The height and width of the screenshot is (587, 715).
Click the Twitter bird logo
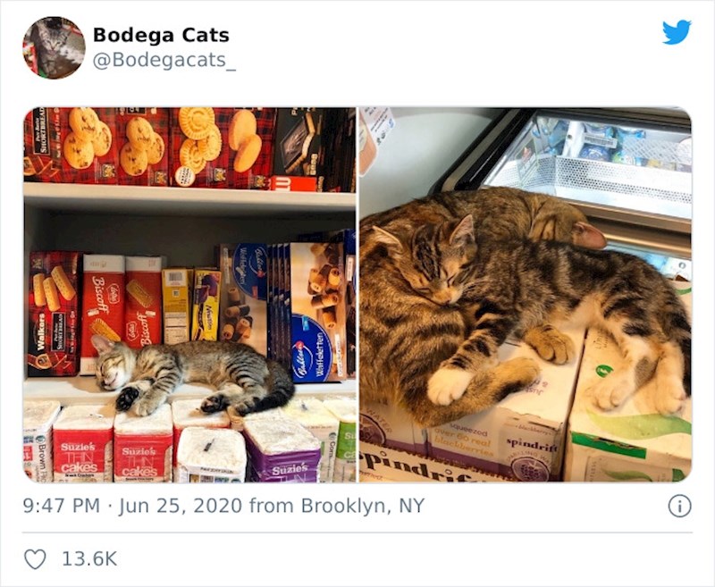677,32
